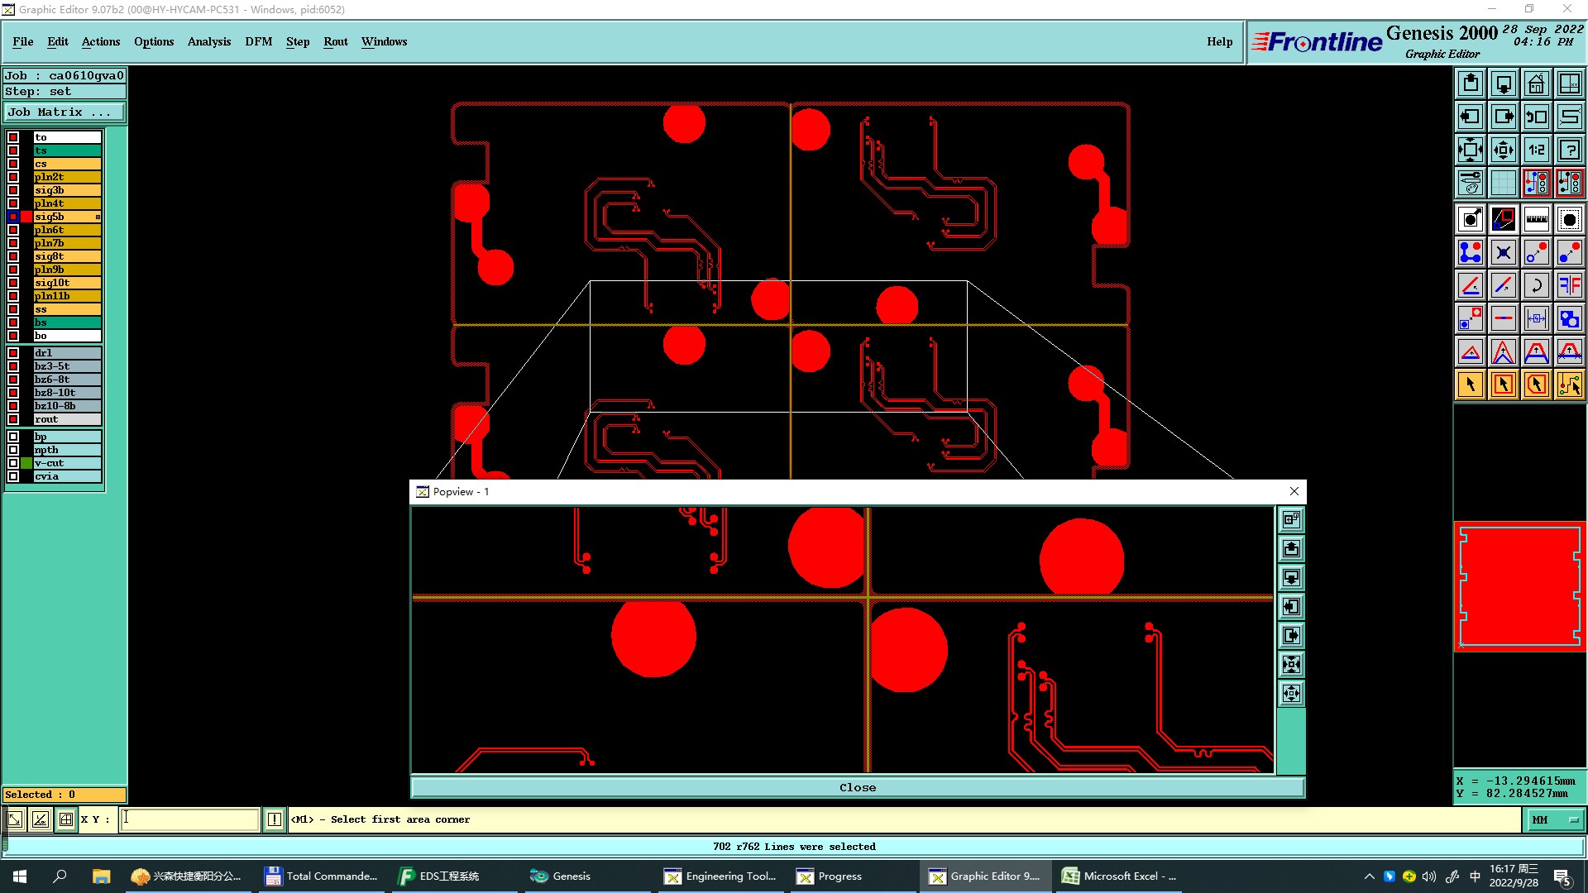Image resolution: width=1588 pixels, height=893 pixels.
Task: Open the Job Matrix expander button
Action: click(x=65, y=112)
